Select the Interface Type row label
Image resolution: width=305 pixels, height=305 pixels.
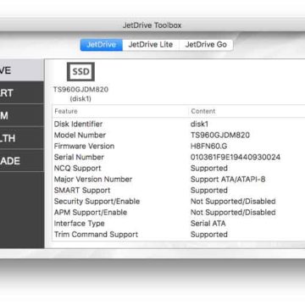pyautogui.click(x=79, y=224)
